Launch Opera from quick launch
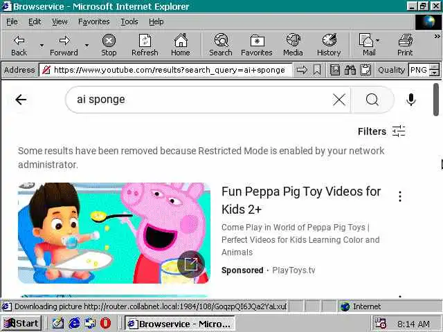443x332 pixels. tap(105, 323)
